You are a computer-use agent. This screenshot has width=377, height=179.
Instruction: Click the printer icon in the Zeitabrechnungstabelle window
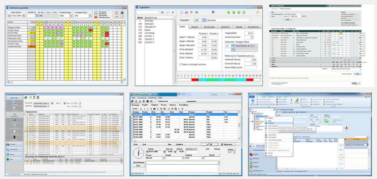(122, 12)
